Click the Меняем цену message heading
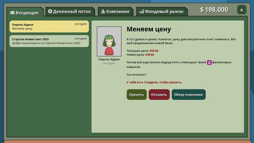 (149, 29)
